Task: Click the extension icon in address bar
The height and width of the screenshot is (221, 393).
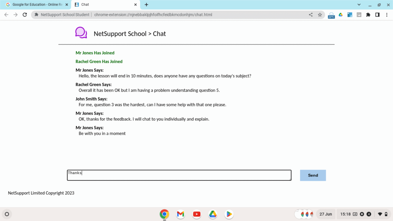Action: [36, 15]
